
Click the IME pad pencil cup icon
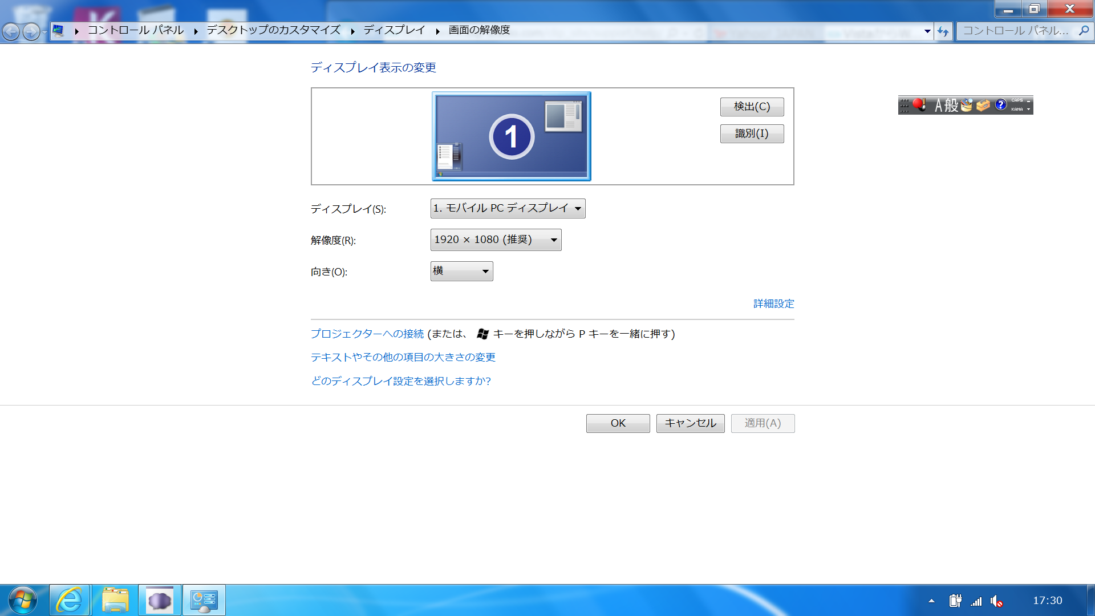[x=966, y=105]
